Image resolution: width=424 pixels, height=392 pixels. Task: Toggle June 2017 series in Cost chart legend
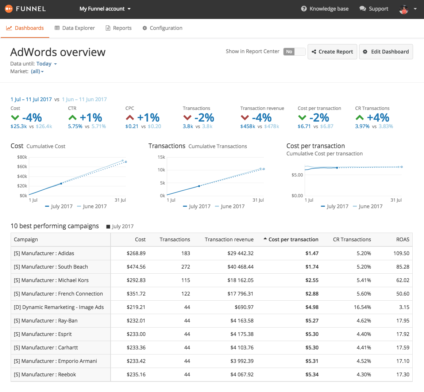pos(92,206)
